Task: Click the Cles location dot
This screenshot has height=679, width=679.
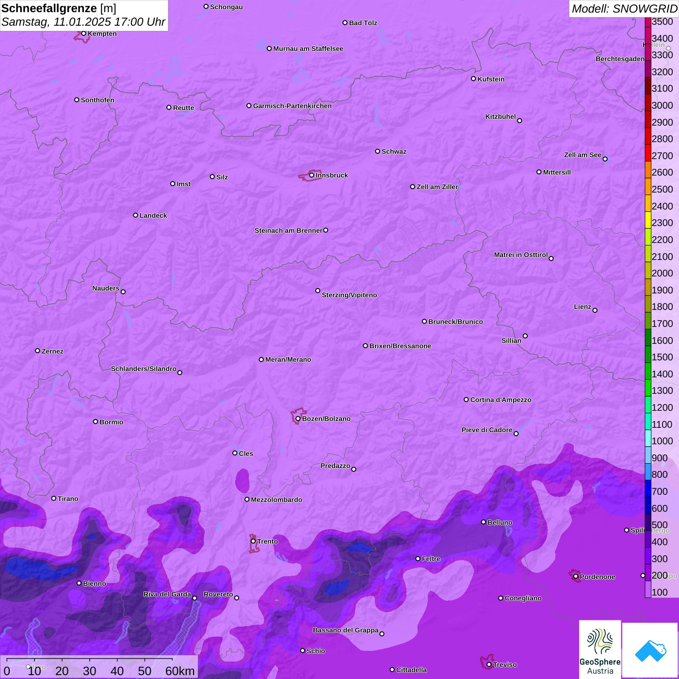Action: pyautogui.click(x=235, y=453)
